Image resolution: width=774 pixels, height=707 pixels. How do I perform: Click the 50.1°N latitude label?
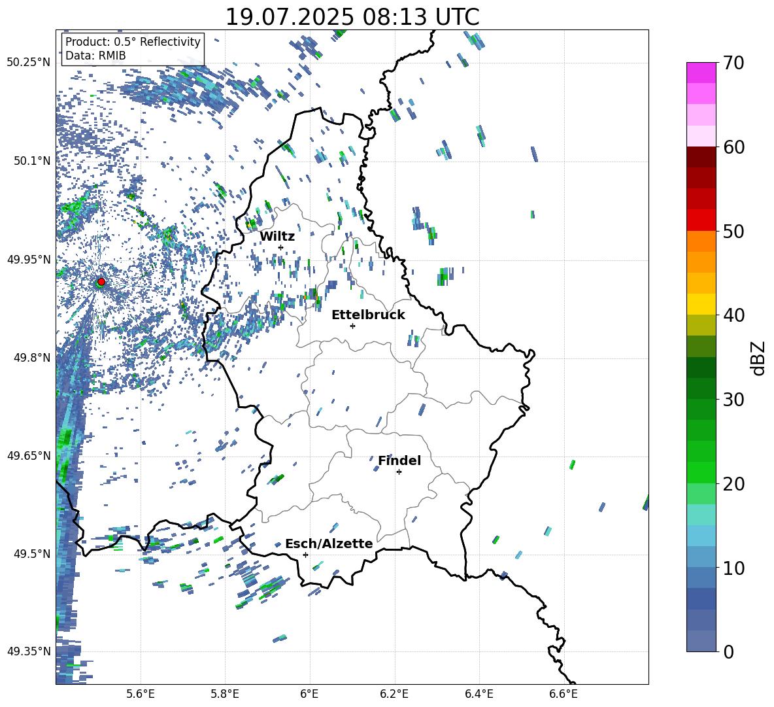[32, 160]
